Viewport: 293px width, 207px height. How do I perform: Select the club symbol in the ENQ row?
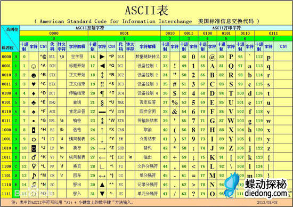34,102
